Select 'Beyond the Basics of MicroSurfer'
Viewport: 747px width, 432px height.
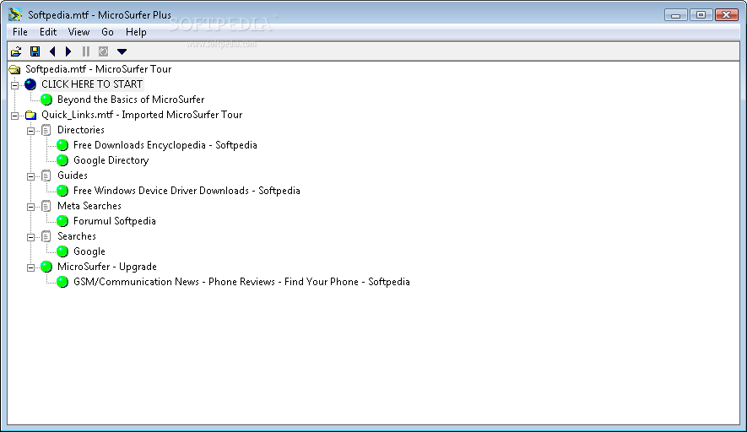click(131, 100)
